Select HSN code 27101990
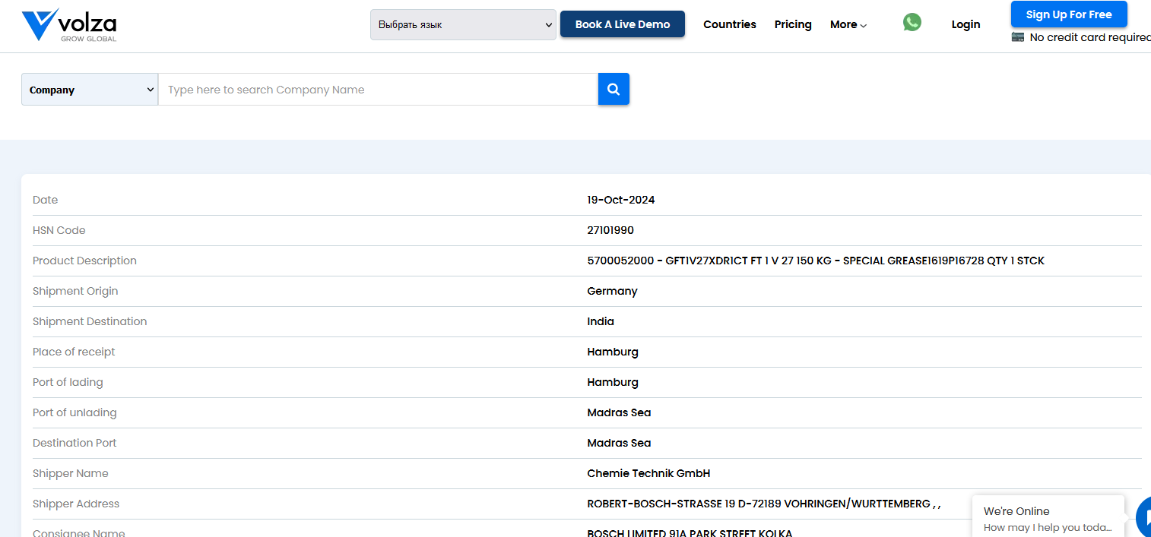1151x537 pixels. pos(610,230)
